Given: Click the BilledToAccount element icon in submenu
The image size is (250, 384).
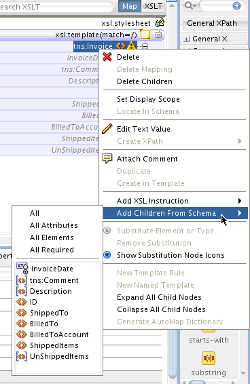Looking at the screenshot, I should pos(21,334).
